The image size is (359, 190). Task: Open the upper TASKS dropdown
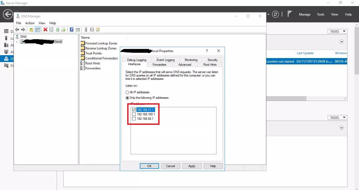click(x=337, y=31)
